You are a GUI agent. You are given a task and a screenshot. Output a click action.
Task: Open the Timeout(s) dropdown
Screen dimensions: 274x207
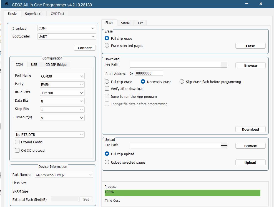pyautogui.click(x=62, y=118)
